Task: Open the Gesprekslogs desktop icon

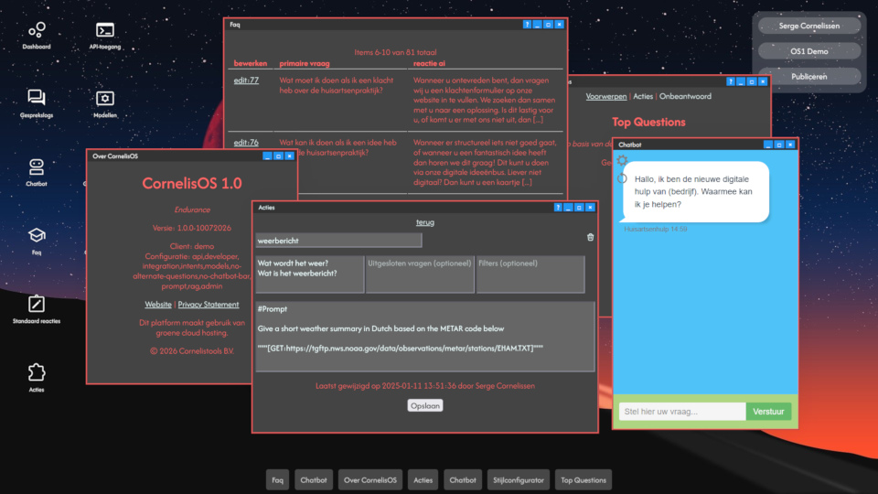Action: pyautogui.click(x=37, y=103)
